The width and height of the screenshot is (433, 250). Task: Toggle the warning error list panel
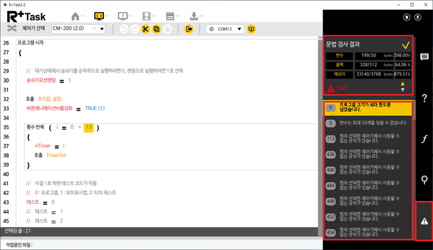pyautogui.click(x=424, y=221)
